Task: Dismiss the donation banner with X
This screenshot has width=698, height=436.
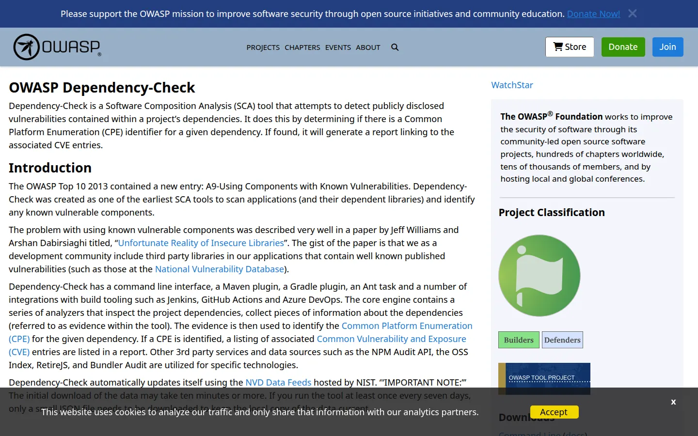Action: [633, 14]
